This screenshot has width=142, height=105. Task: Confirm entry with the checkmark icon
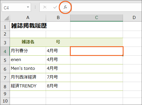(55, 7)
